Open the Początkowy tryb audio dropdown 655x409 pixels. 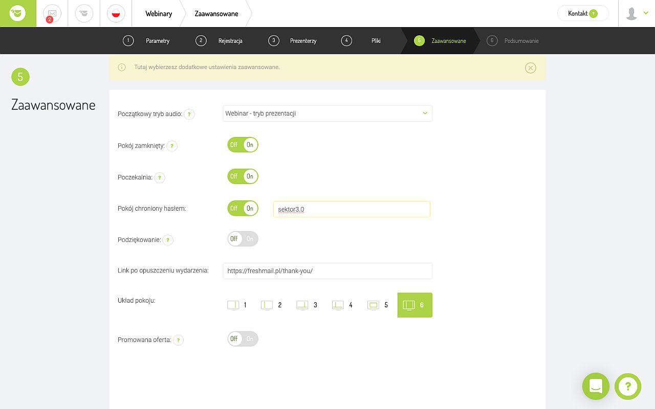(x=327, y=113)
